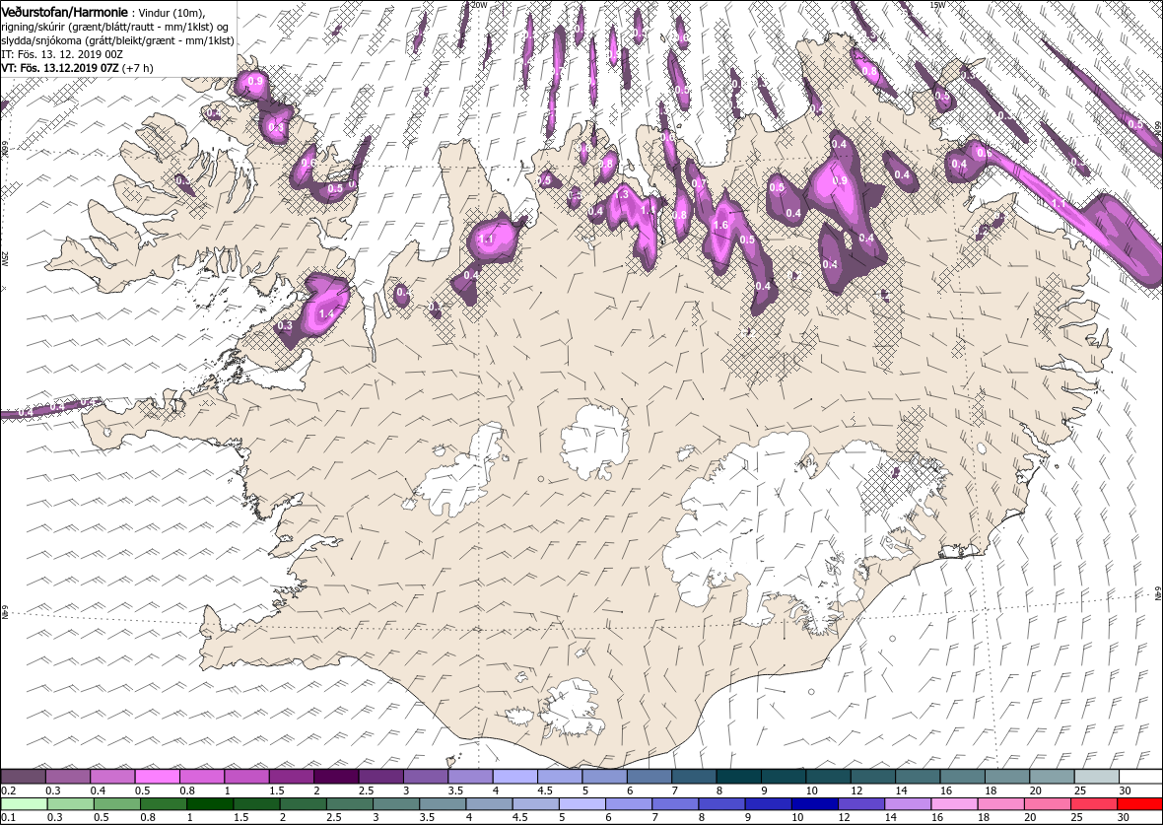
Task: Click the 1.3 precipitation value on map
Action: click(622, 194)
